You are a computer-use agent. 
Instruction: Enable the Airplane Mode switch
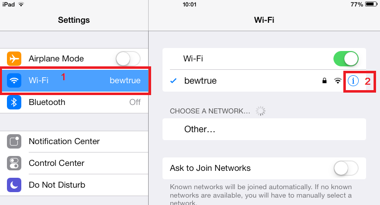128,58
